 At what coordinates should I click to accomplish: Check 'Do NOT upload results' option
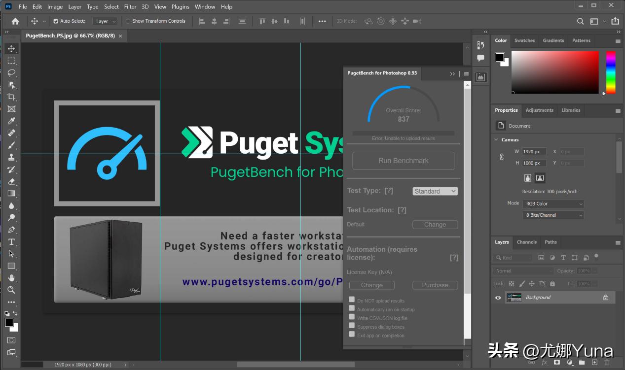tap(352, 300)
